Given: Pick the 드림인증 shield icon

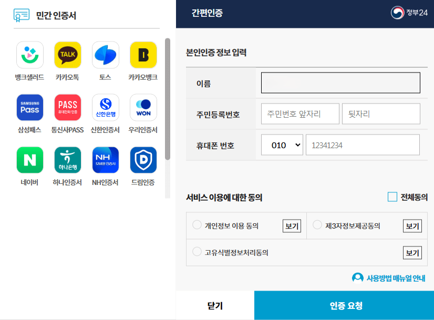Looking at the screenshot, I should pos(143,160).
